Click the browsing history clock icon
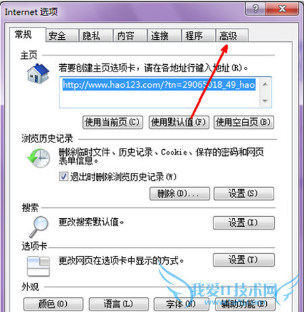Image resolution: width=304 pixels, height=312 pixels. [x=39, y=158]
